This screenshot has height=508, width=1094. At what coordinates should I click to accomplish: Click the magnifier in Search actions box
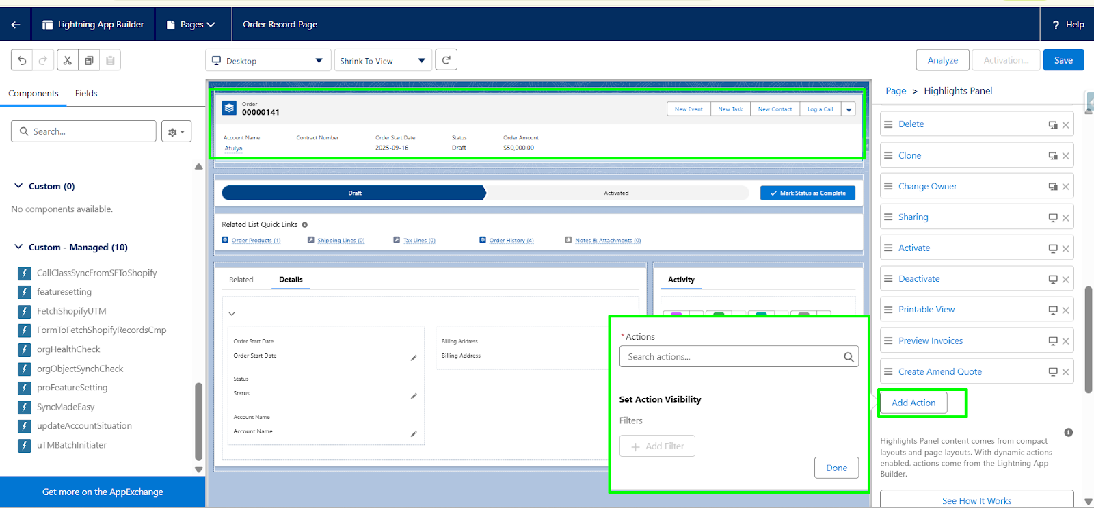click(849, 357)
